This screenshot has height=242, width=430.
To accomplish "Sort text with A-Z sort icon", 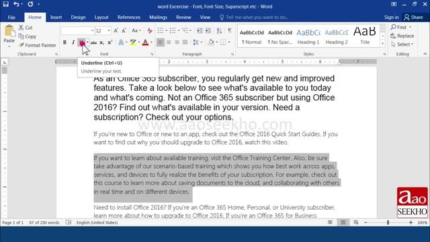I will tap(219, 30).
